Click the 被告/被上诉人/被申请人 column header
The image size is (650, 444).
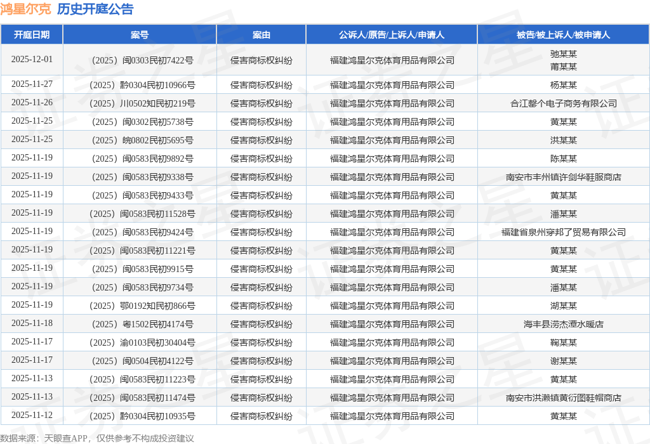(x=564, y=35)
